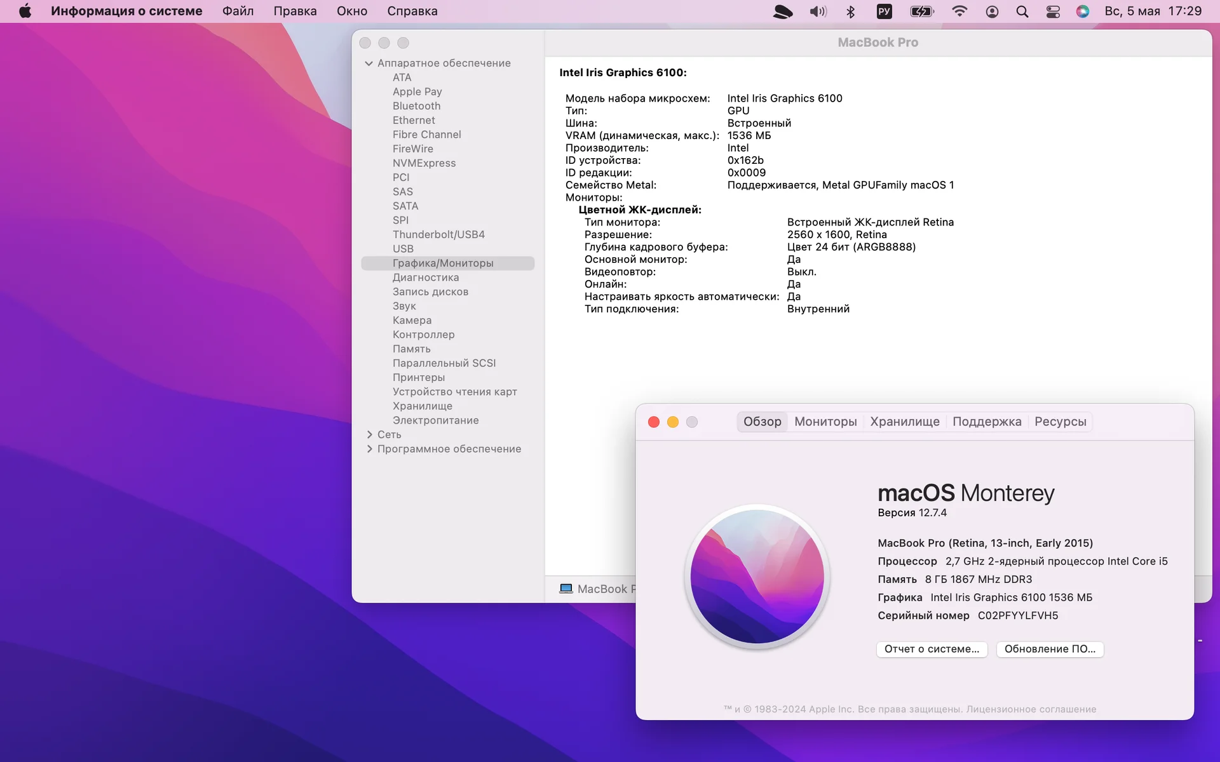This screenshot has width=1220, height=762.
Task: Switch to the Обзор tab
Action: point(762,422)
